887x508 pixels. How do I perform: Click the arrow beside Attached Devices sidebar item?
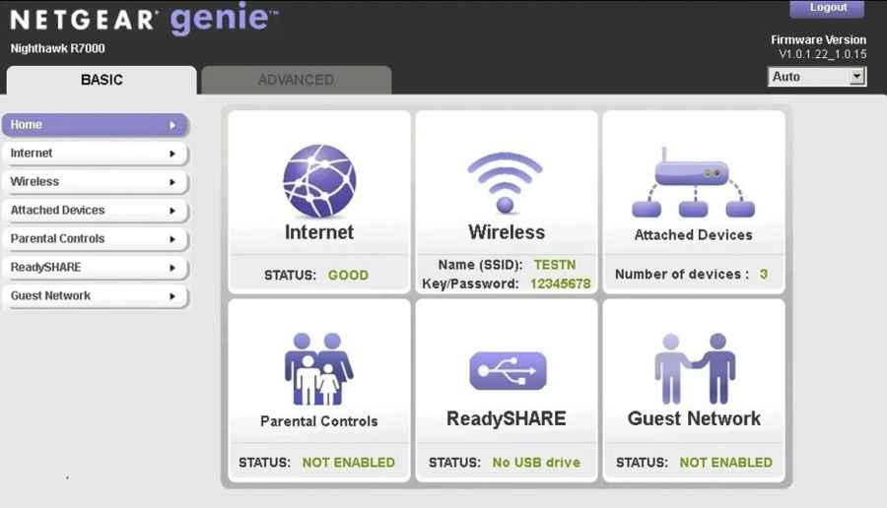172,211
